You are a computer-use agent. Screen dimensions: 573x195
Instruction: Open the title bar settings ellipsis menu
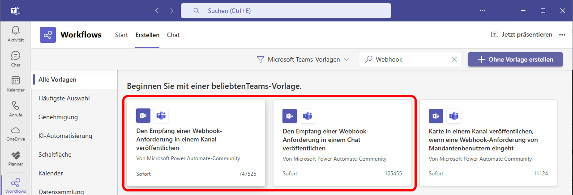[x=482, y=11]
